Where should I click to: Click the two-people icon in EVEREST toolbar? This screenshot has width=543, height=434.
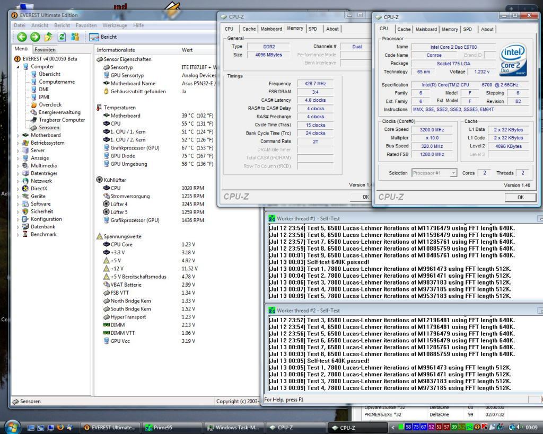(x=75, y=37)
